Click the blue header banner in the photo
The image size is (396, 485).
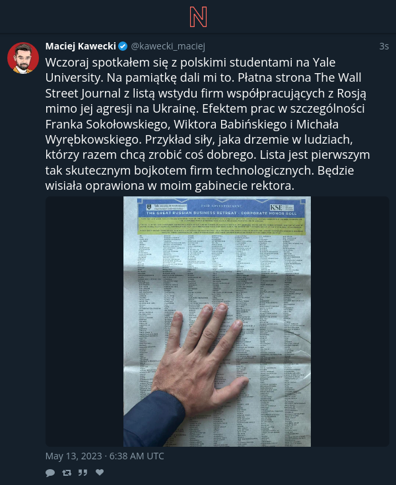[222, 210]
